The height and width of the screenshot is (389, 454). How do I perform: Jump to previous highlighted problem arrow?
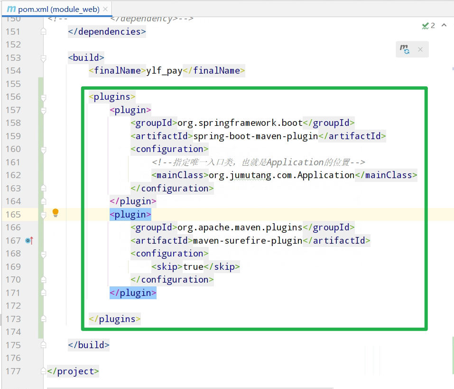444,26
